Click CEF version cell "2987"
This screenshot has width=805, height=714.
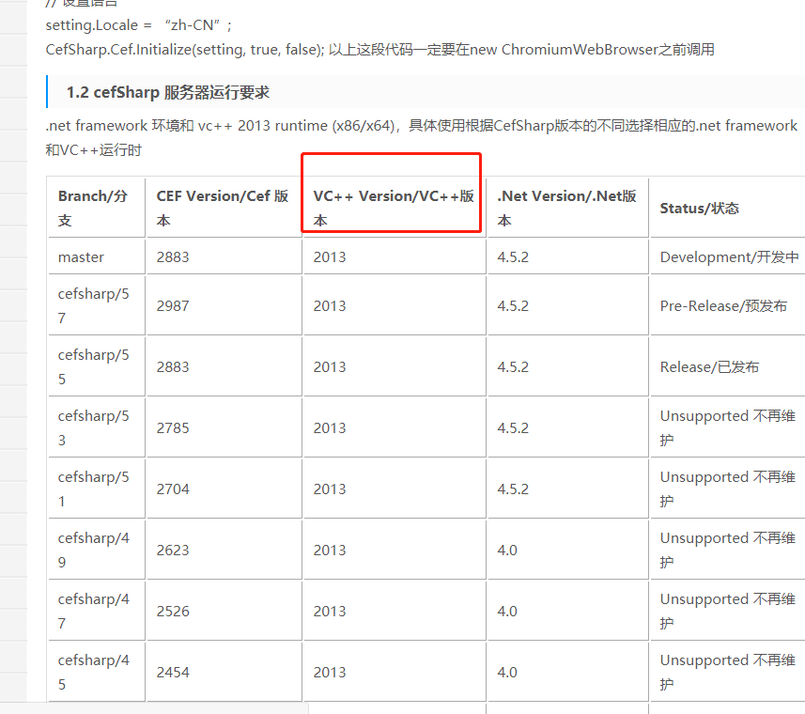coord(224,305)
